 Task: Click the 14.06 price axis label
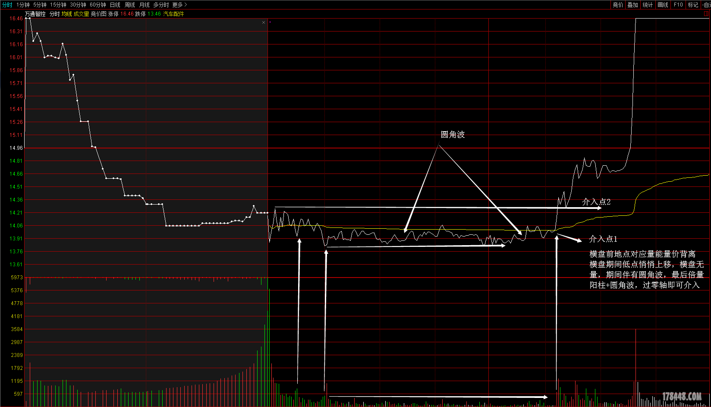click(16, 226)
